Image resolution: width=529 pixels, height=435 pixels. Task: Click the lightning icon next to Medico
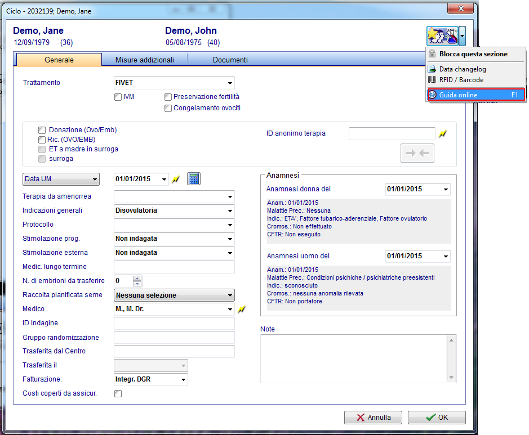click(x=242, y=309)
